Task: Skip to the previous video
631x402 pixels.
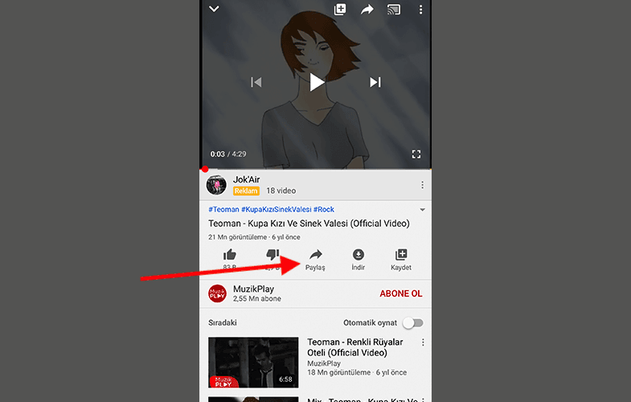Action: pyautogui.click(x=256, y=82)
